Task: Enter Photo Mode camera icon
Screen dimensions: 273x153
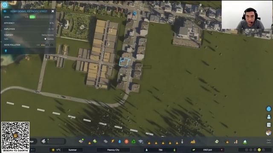Action: point(269,142)
